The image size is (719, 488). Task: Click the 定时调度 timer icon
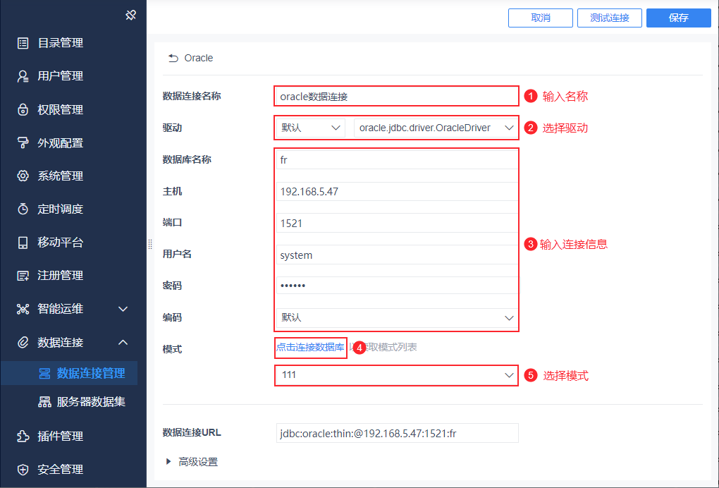(23, 209)
